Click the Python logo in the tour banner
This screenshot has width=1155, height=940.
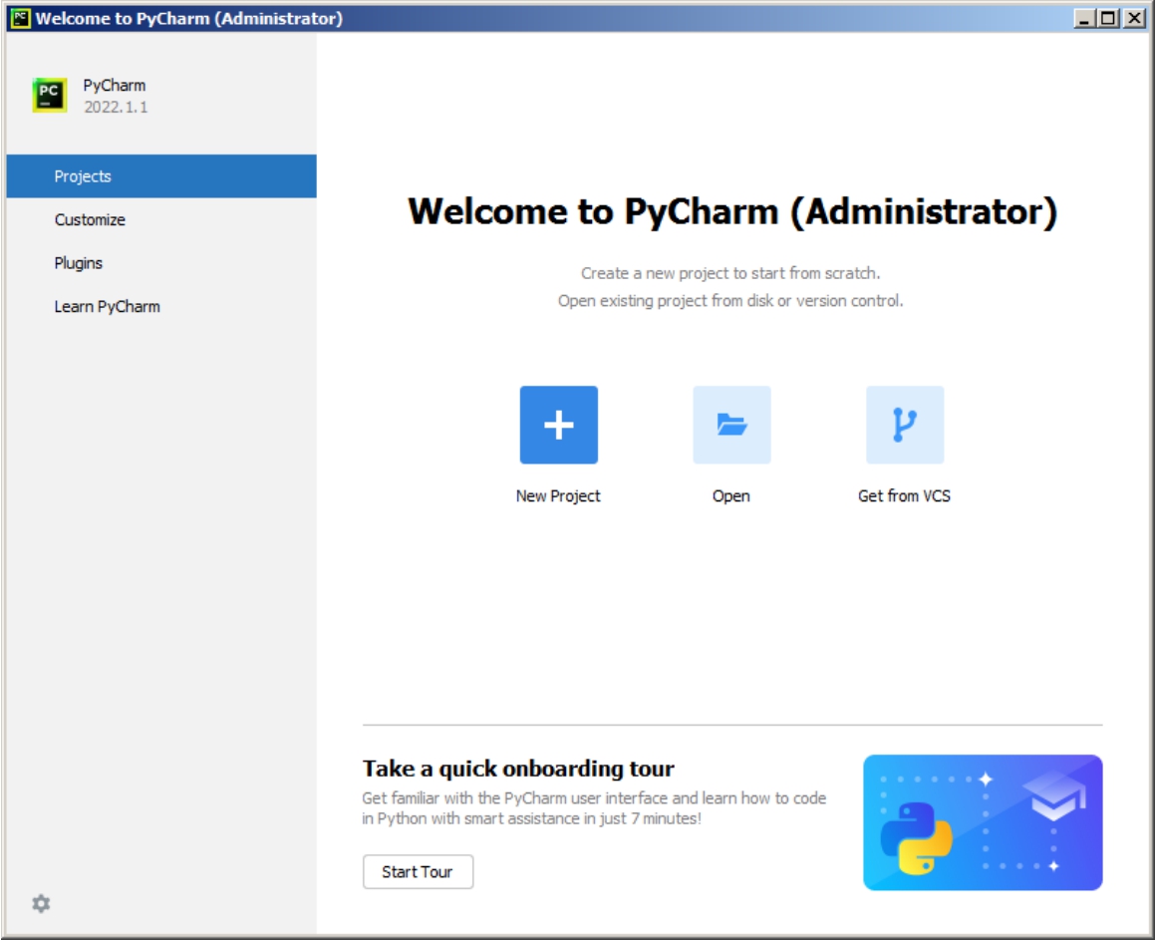coord(916,838)
